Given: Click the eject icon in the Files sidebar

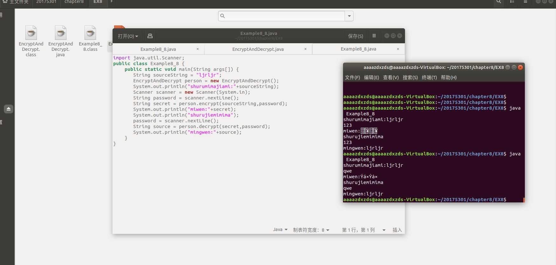Looking at the screenshot, I should click(x=9, y=109).
